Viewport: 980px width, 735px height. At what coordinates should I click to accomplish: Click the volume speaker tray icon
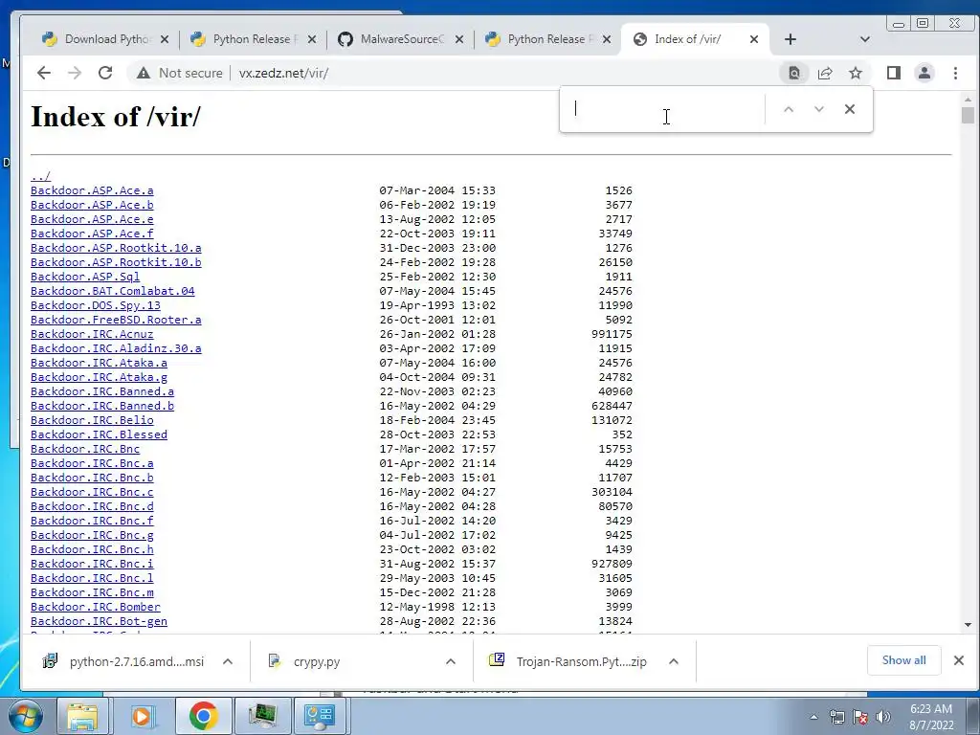883,717
